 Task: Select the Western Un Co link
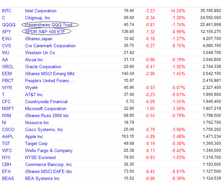[x=40, y=53]
